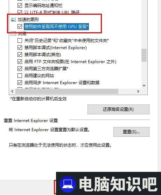Enable 关闭历史记录和收藏夹中未使用的文件夹 checkbox

20,41
